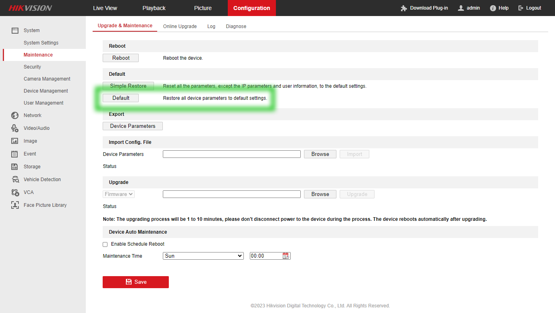The width and height of the screenshot is (555, 313).
Task: Click the Logout icon
Action: 521,8
